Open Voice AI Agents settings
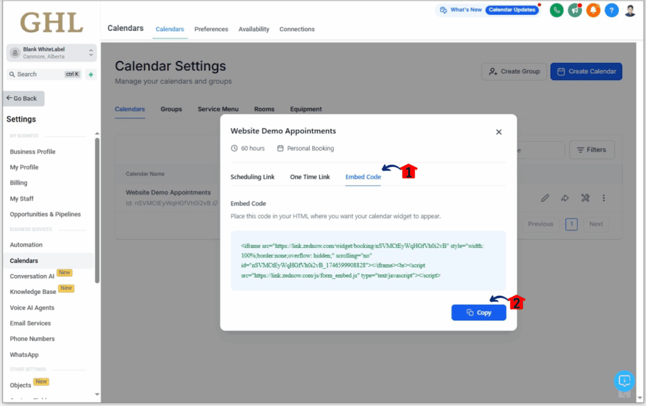646x406 pixels. [32, 308]
